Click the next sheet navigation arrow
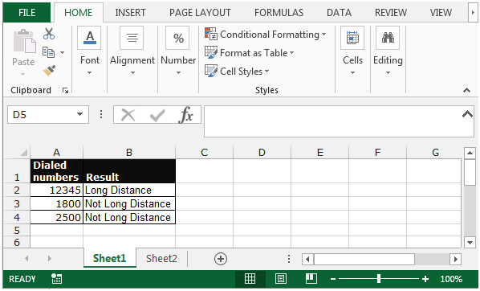 [50, 259]
